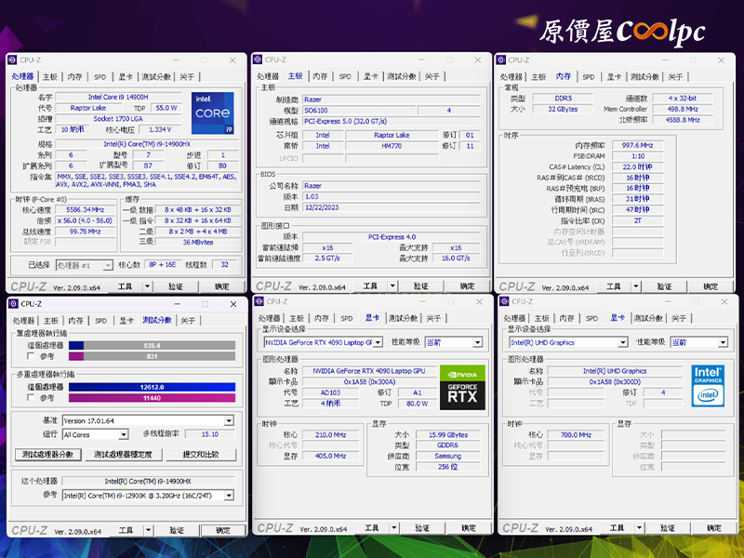Open the NVIDIA GeForce RTX 4090 display device dropdown
Screen dimensions: 744x558
point(323,342)
